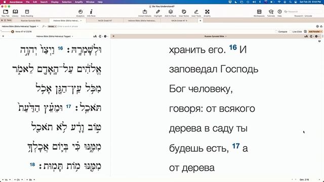Click the Russian word "заповедал"

193,69
